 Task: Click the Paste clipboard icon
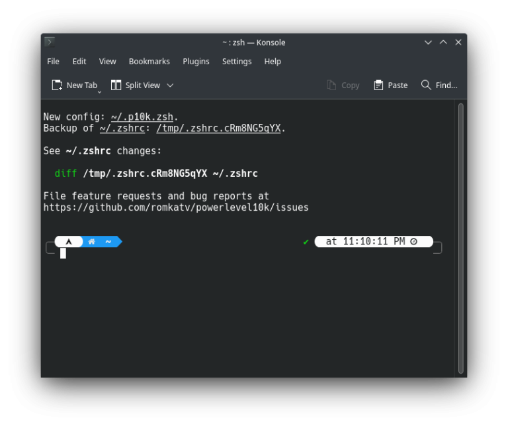(378, 85)
